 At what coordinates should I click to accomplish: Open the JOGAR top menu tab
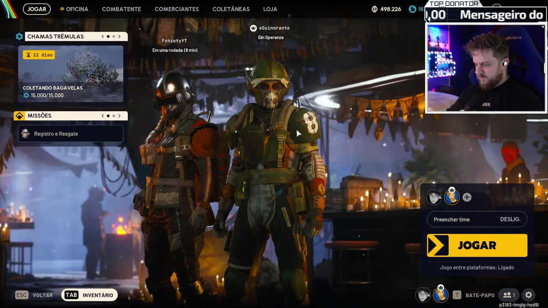[x=37, y=9]
